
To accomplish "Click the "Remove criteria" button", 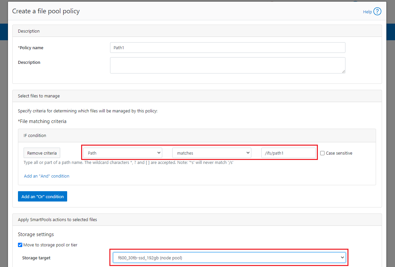I will click(42, 153).
